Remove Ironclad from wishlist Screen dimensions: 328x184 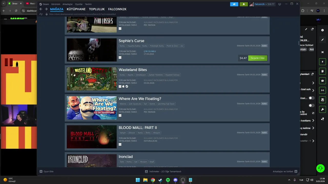(x=264, y=162)
